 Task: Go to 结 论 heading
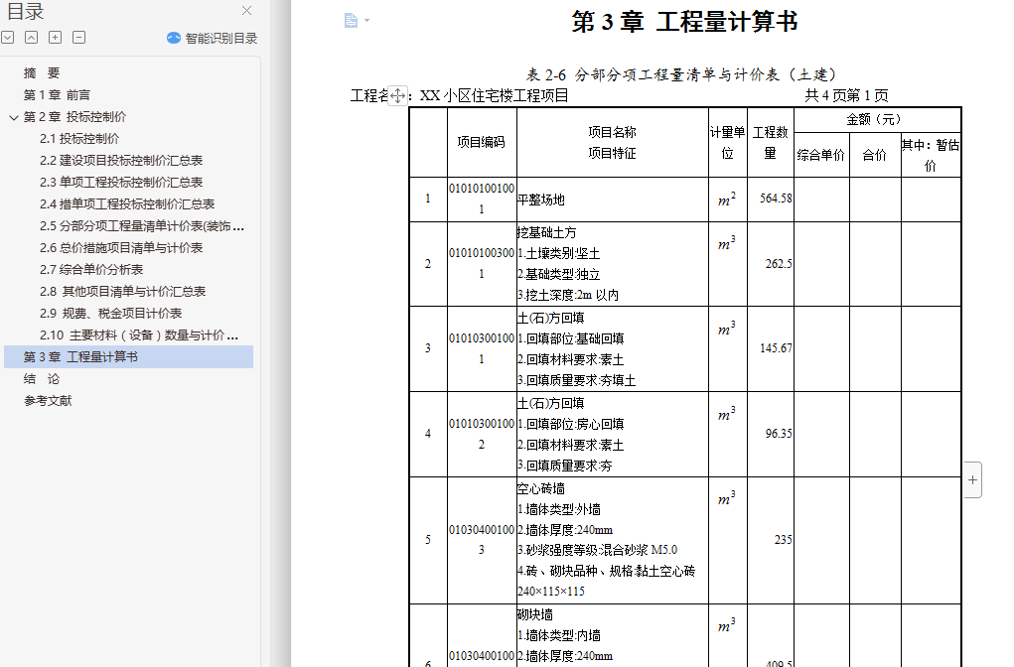[x=42, y=379]
